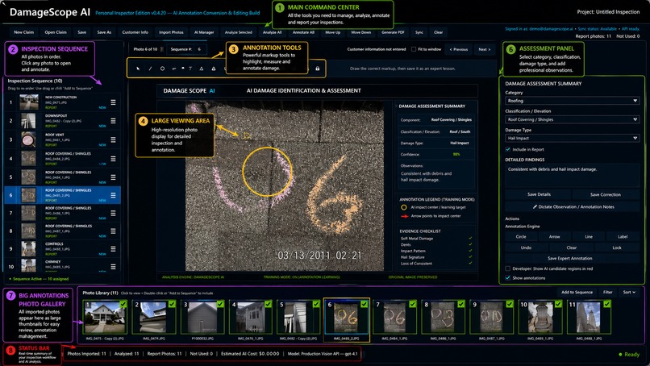Open the Sort dropdown in Photo Library
650x366 pixels.
click(x=629, y=292)
